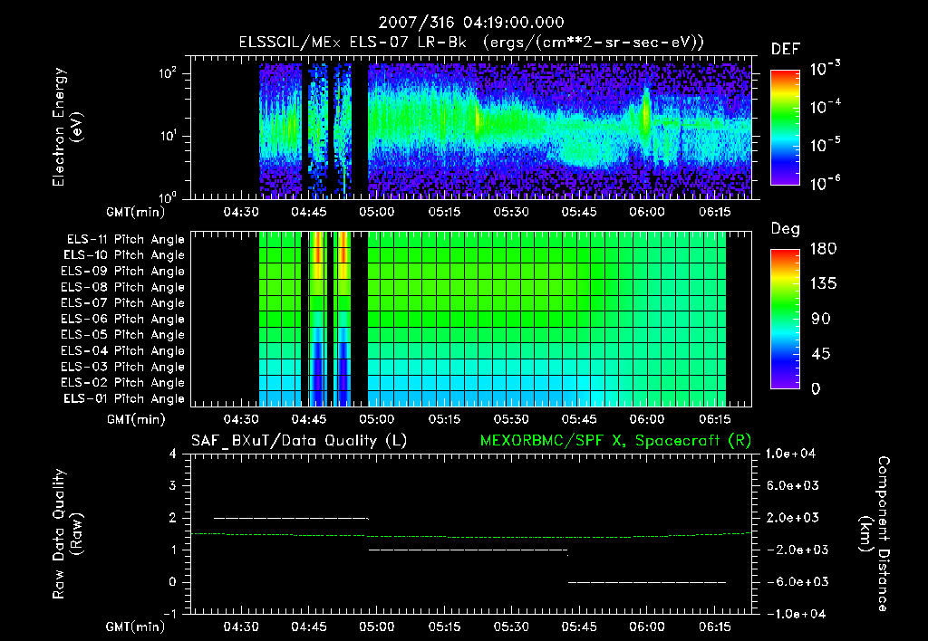Click the '05:15' tick label under the pitch angle panel

pyautogui.click(x=444, y=419)
